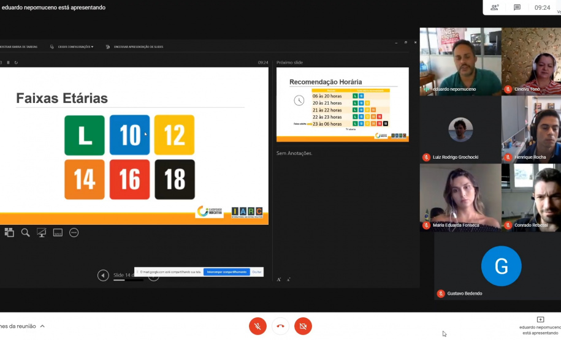Open more slide show options ellipsis
561x340 pixels.
coord(74,232)
